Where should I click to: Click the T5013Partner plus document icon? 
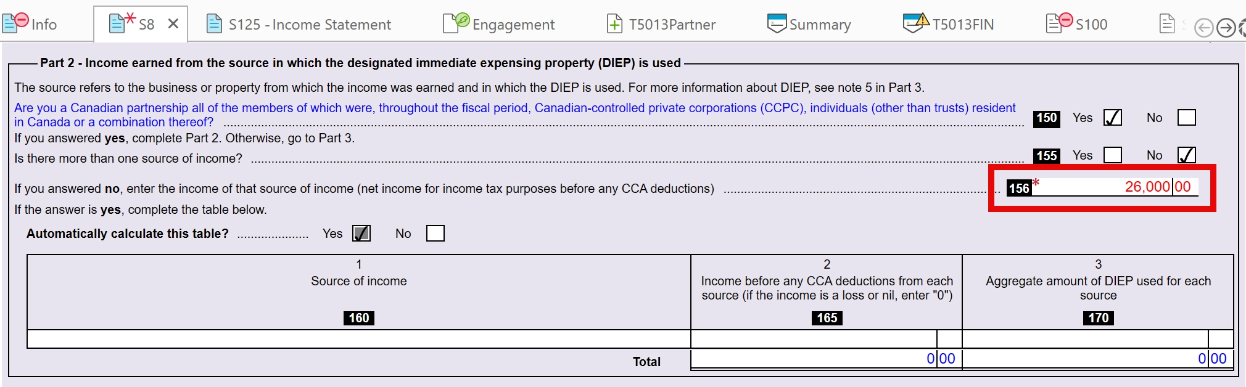click(x=614, y=24)
